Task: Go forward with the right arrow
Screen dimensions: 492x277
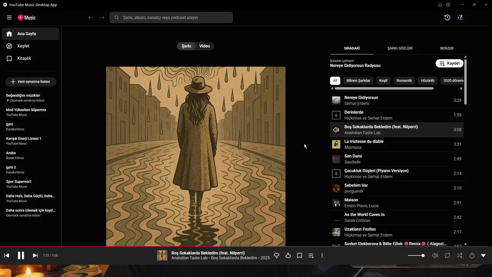Action: [x=102, y=17]
